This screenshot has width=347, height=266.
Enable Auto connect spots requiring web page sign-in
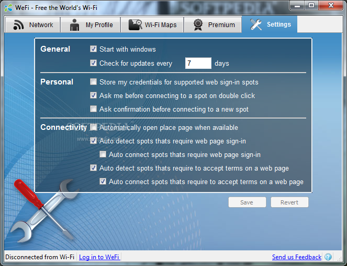coord(103,154)
